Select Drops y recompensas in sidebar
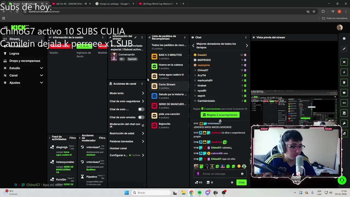The width and height of the screenshot is (350, 197). (25, 61)
